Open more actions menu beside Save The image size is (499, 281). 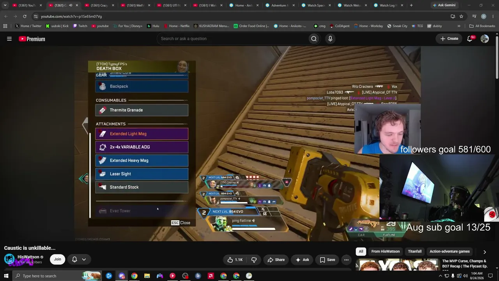click(x=346, y=260)
